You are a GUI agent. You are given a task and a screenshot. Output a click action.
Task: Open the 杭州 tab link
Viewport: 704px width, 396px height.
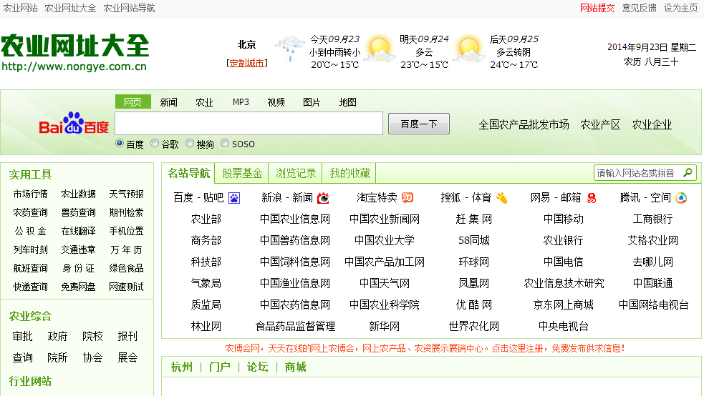coord(182,367)
